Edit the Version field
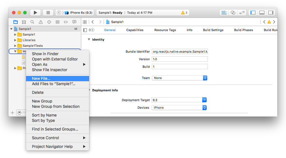This screenshot has height=158, width=286. pos(180,59)
